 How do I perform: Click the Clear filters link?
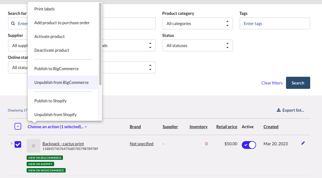tap(272, 83)
